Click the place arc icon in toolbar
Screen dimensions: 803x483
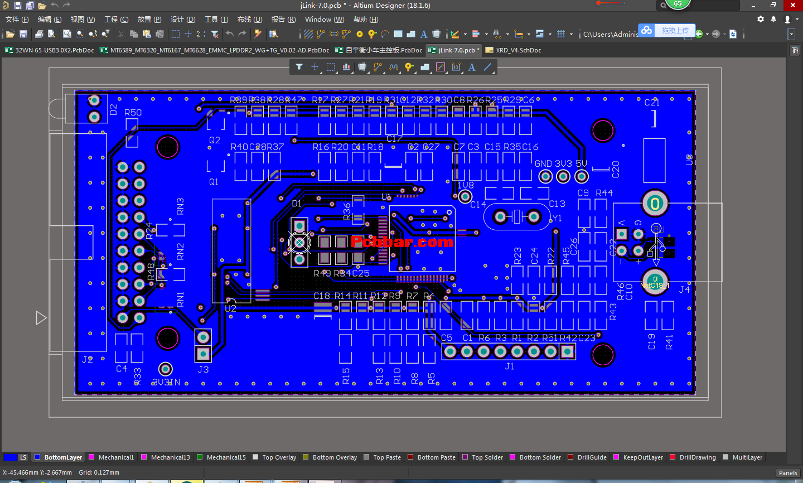point(385,34)
